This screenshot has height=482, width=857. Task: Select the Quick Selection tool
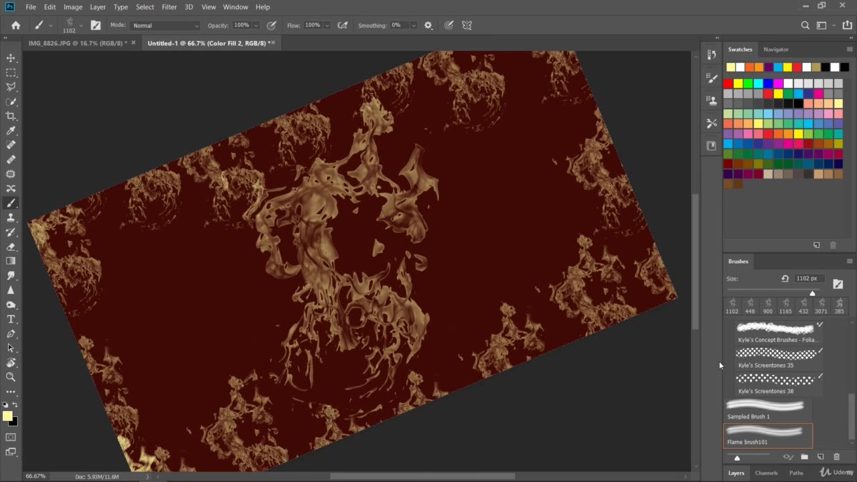pyautogui.click(x=11, y=102)
